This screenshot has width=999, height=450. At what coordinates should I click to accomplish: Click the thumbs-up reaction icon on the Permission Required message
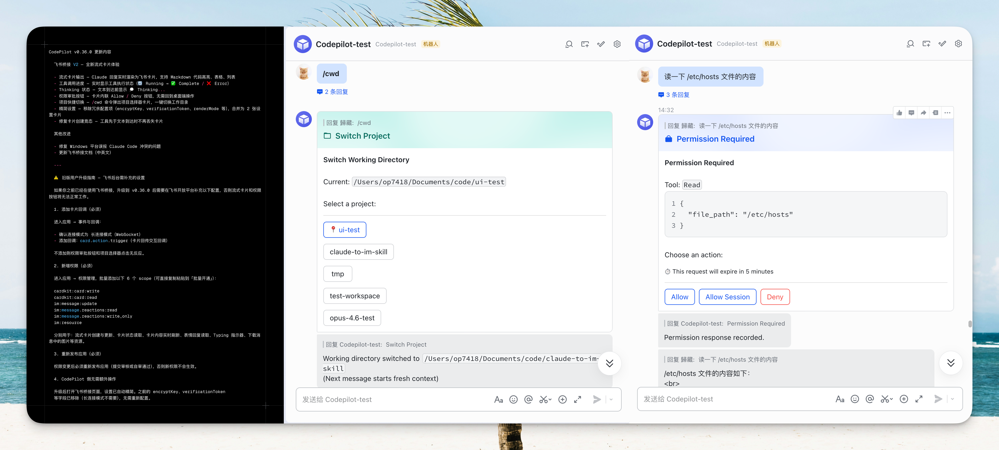(899, 113)
